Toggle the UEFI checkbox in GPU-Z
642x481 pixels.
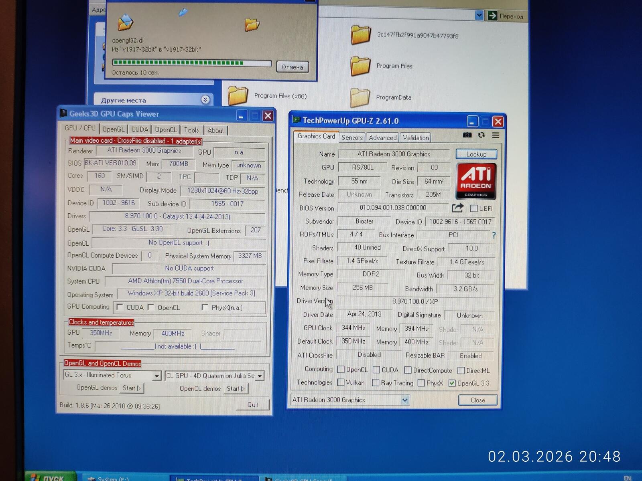[474, 208]
